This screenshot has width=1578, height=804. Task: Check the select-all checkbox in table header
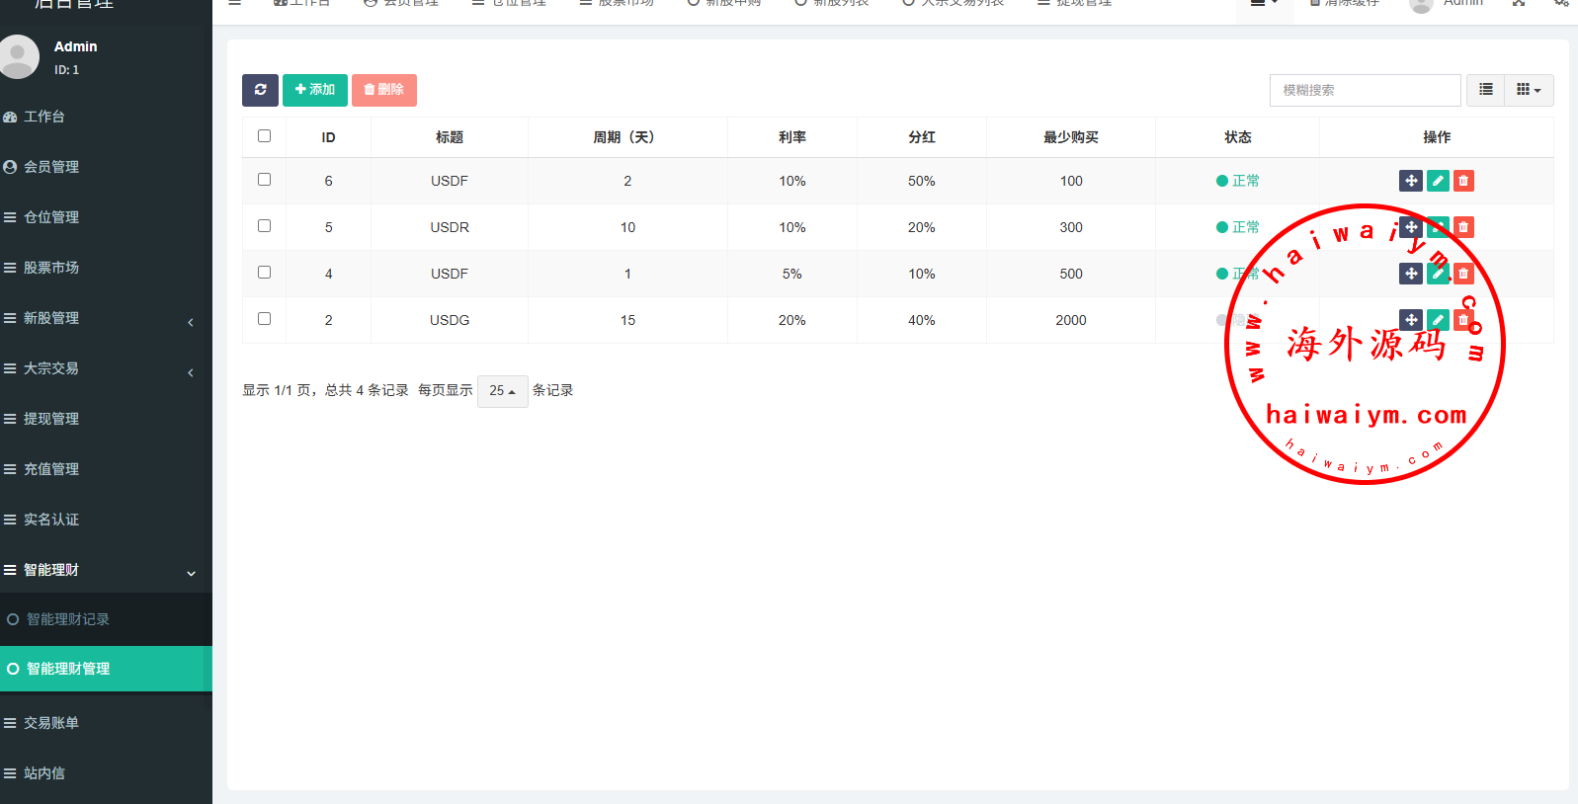coord(264,136)
